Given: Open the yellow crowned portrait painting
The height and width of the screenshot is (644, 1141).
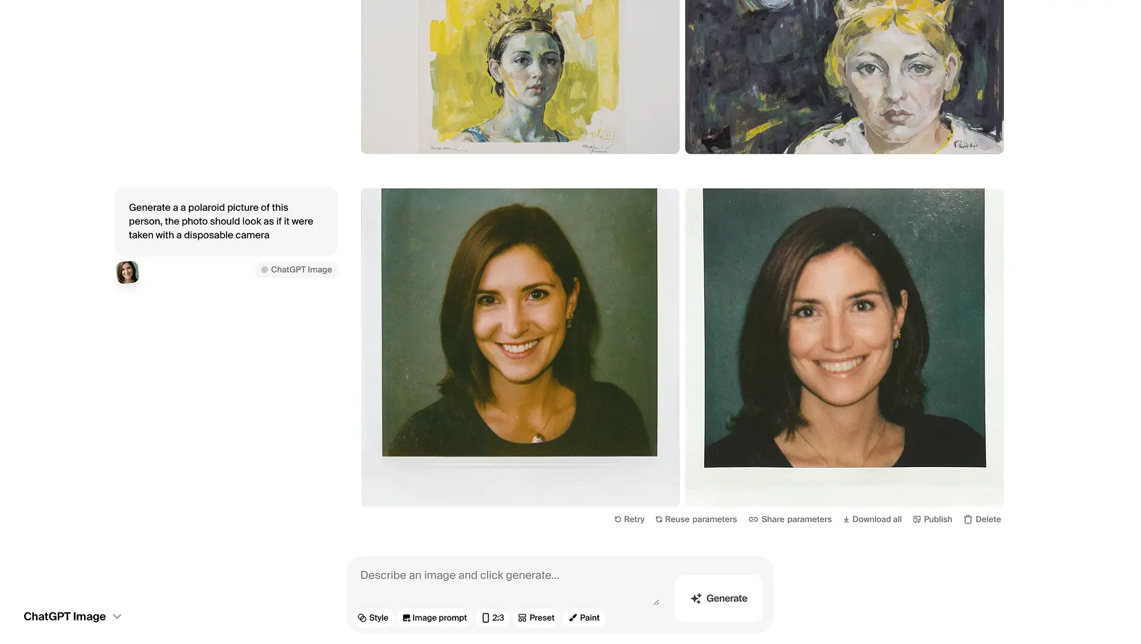Looking at the screenshot, I should click(520, 76).
